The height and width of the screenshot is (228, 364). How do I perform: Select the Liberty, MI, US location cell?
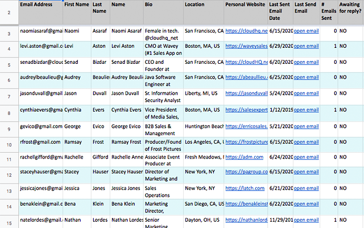[204, 96]
